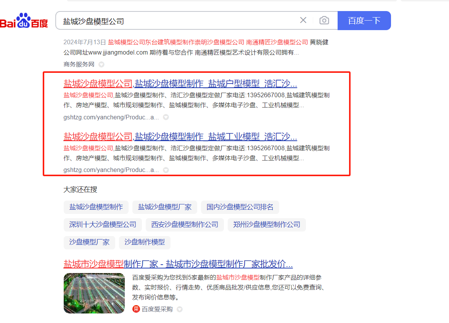
Task: Select the related search 盐城沙盘模型厂家
Action: (x=165, y=207)
